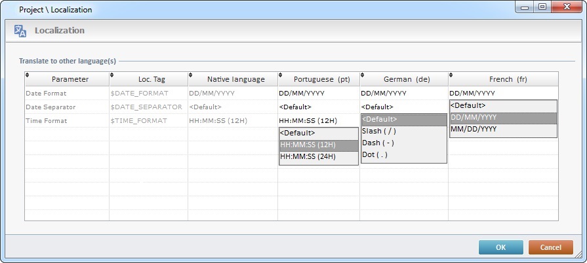Click the Localization translate icon in header
Viewport: 587px width, 263px height.
point(20,31)
